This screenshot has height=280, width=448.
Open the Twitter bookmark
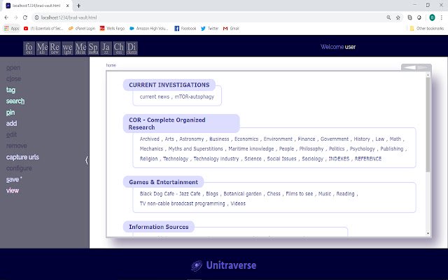210,28
